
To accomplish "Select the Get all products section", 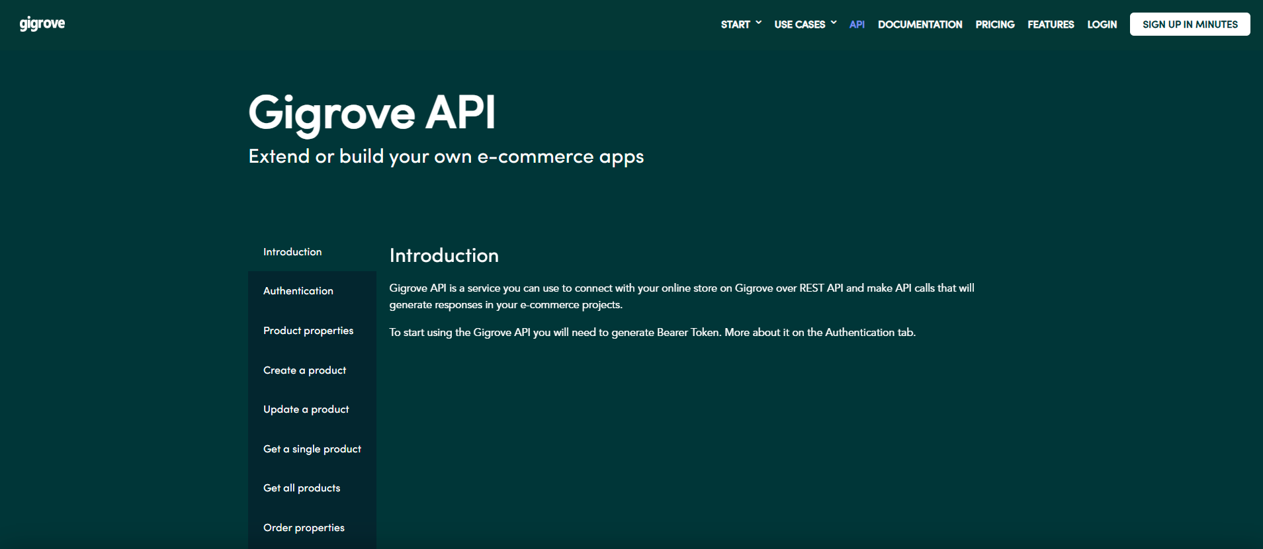I will pos(312,488).
